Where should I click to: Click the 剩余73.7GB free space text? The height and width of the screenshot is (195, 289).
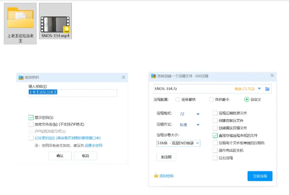pyautogui.click(x=244, y=89)
